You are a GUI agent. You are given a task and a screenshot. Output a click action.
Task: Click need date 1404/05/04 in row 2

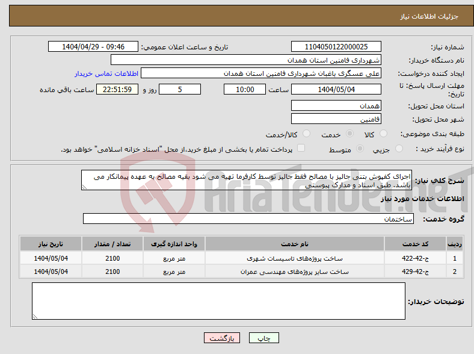51,272
